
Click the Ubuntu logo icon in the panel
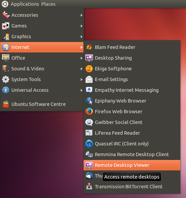tap(5, 4)
